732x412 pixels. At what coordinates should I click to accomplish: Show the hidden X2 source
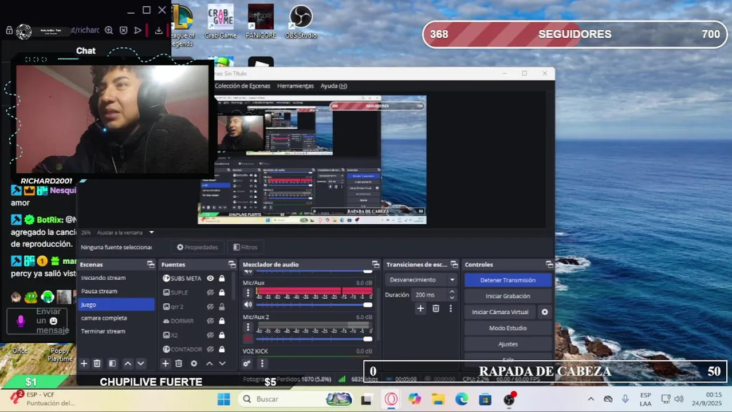(x=210, y=335)
